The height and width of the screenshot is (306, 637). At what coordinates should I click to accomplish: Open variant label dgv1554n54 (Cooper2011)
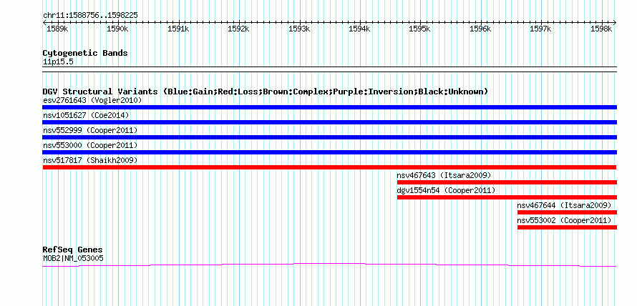pyautogui.click(x=446, y=190)
